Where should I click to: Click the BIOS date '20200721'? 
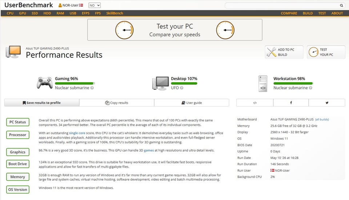point(277,145)
